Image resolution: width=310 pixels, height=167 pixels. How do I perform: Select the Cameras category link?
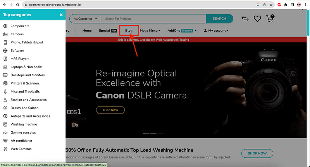pos(17,34)
